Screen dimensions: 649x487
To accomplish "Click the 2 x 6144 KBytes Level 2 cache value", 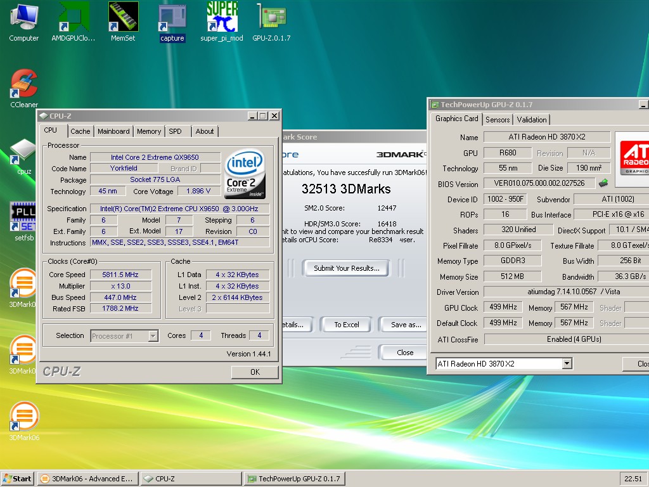I will tap(237, 297).
